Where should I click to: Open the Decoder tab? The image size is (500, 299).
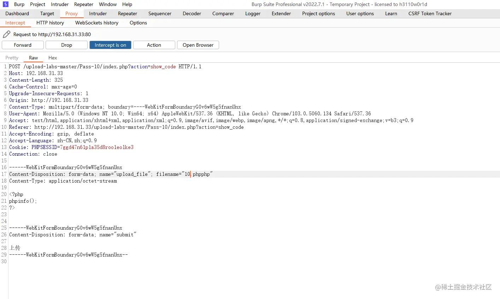[x=192, y=13]
